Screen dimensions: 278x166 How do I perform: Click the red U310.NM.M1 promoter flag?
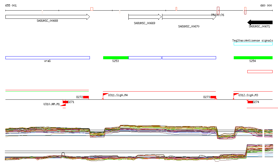(63, 105)
